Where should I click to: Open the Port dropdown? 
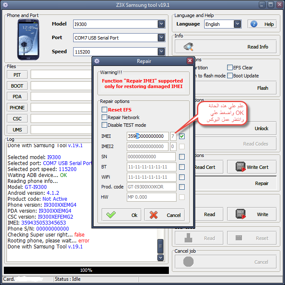point(161,37)
